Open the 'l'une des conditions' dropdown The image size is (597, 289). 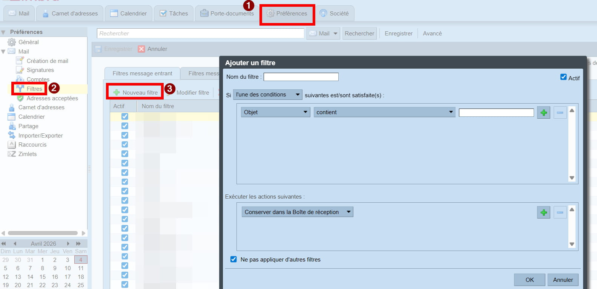pos(268,95)
